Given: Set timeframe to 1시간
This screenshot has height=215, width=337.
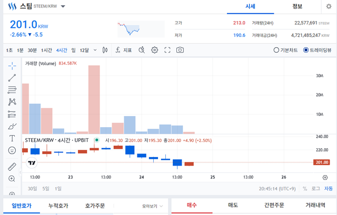Looking at the screenshot, I should (x=46, y=50).
